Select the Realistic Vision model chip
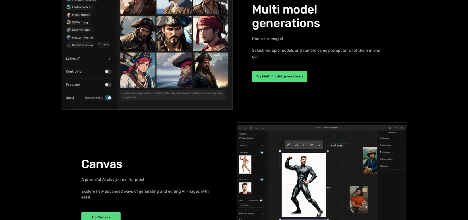Viewport: 468px width, 220px height. click(x=80, y=45)
